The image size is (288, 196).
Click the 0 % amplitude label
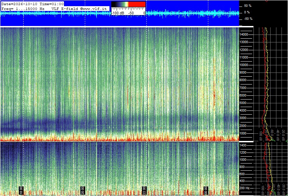pos(247,12)
